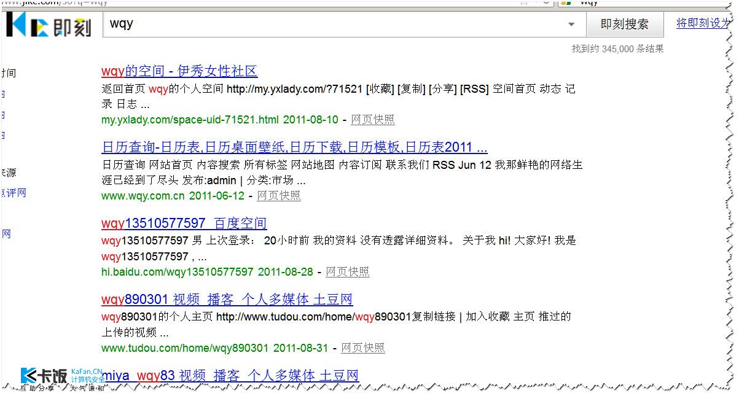Click the date 2011-08-10 text
The width and height of the screenshot is (739, 396).
(311, 120)
